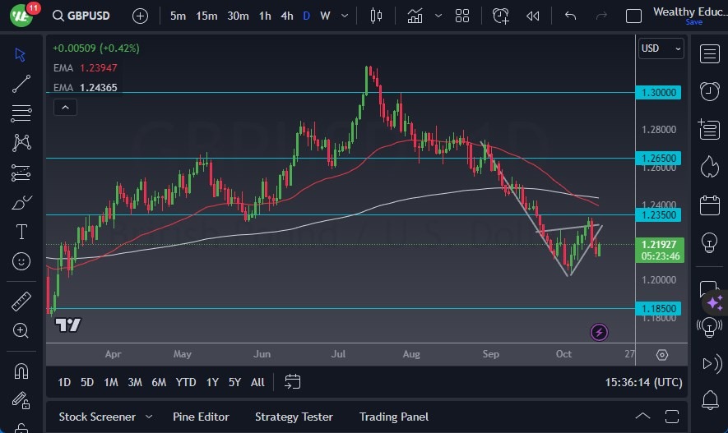Toggle the fullscreen rectangle button

[633, 16]
